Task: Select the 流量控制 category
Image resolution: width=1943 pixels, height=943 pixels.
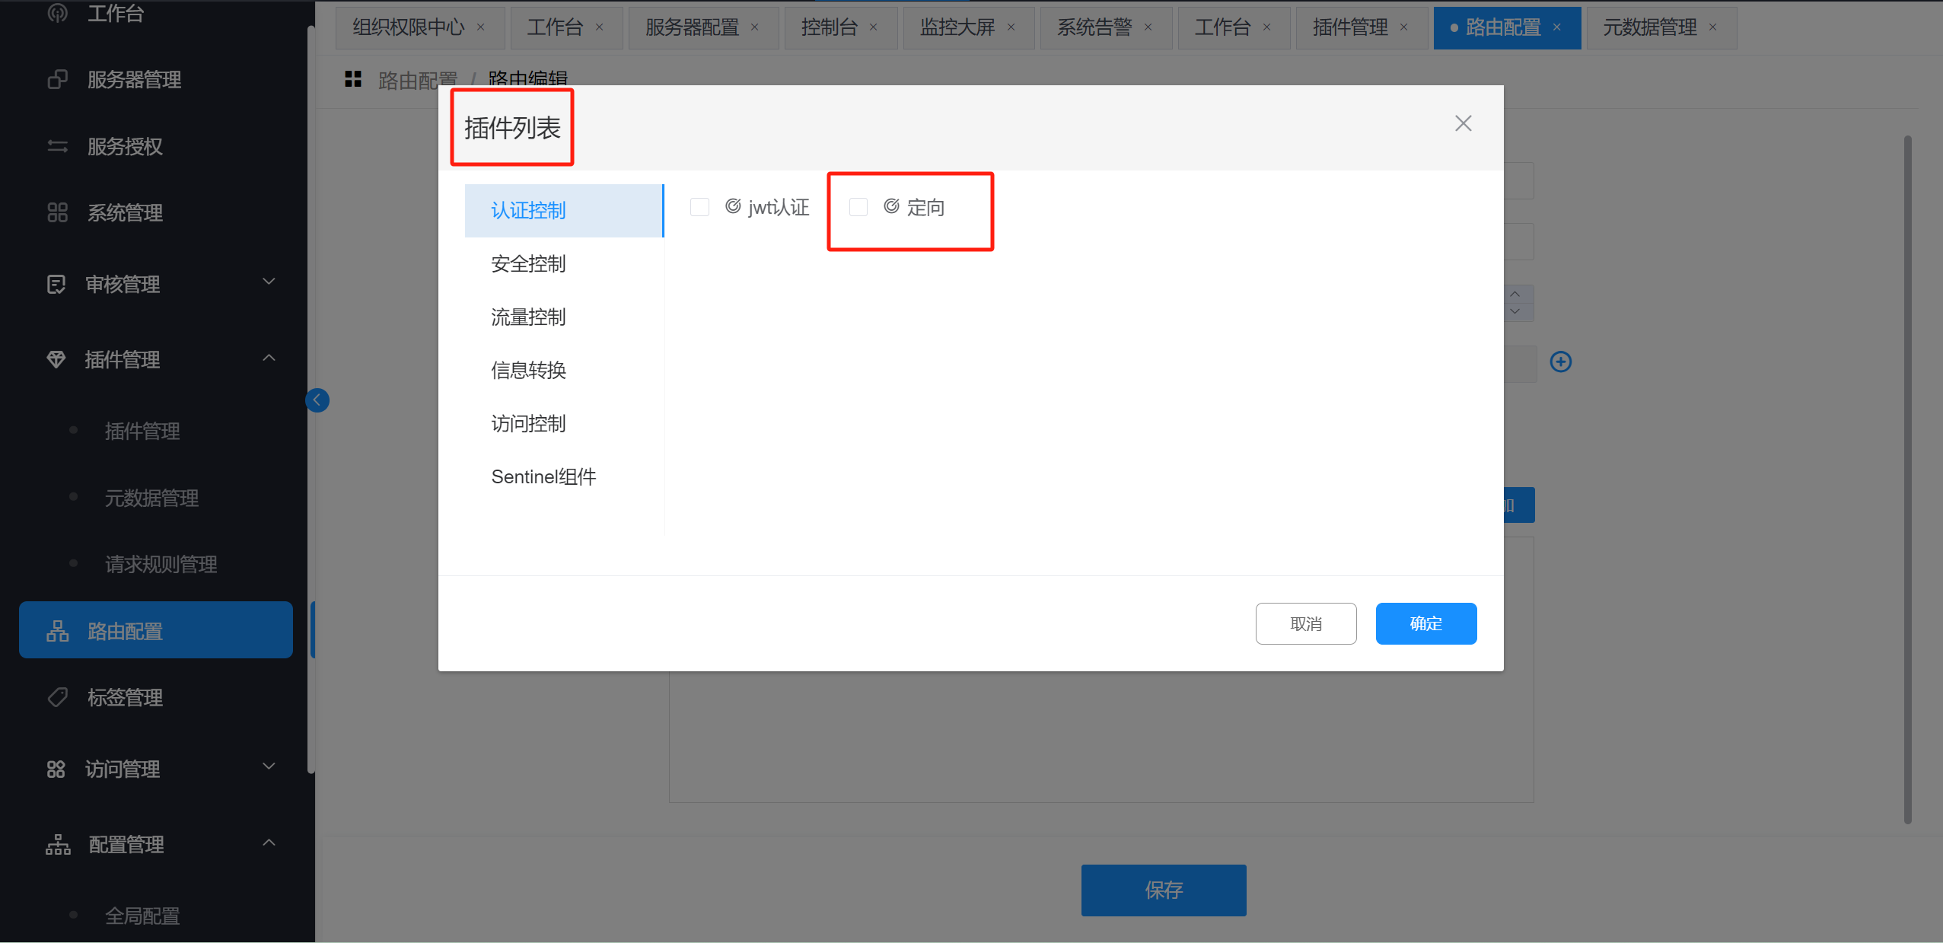Action: click(x=564, y=317)
